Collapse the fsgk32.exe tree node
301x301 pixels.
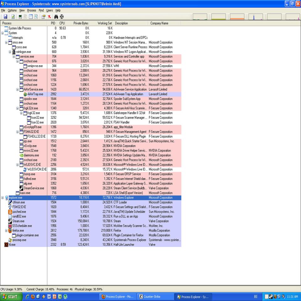21,113
